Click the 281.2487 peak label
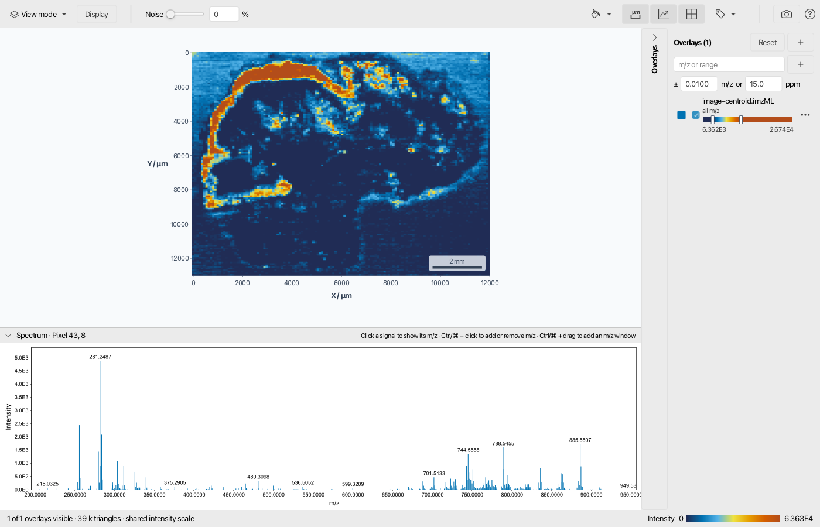 [x=100, y=357]
